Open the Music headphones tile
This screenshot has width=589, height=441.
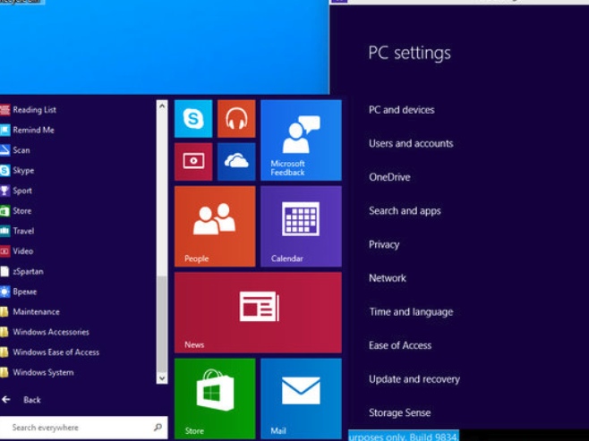point(236,119)
